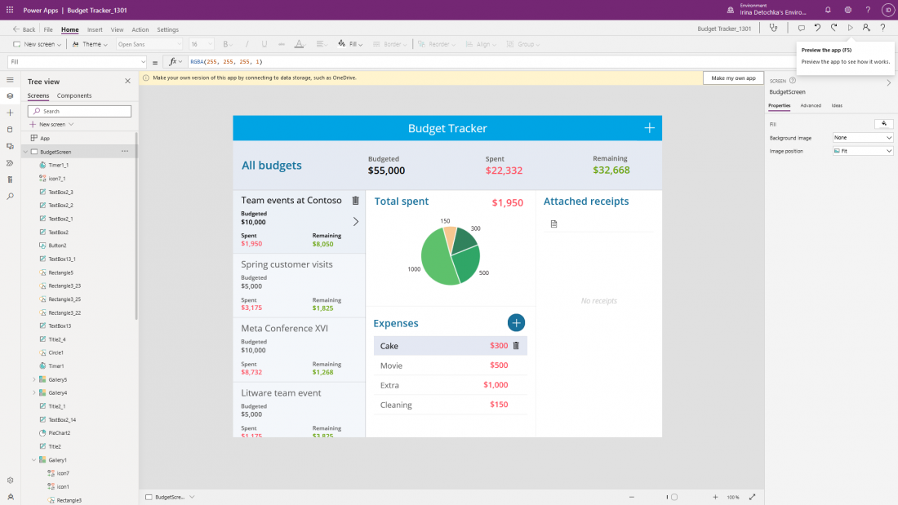Open the Image position Fit dropdown

tap(863, 151)
